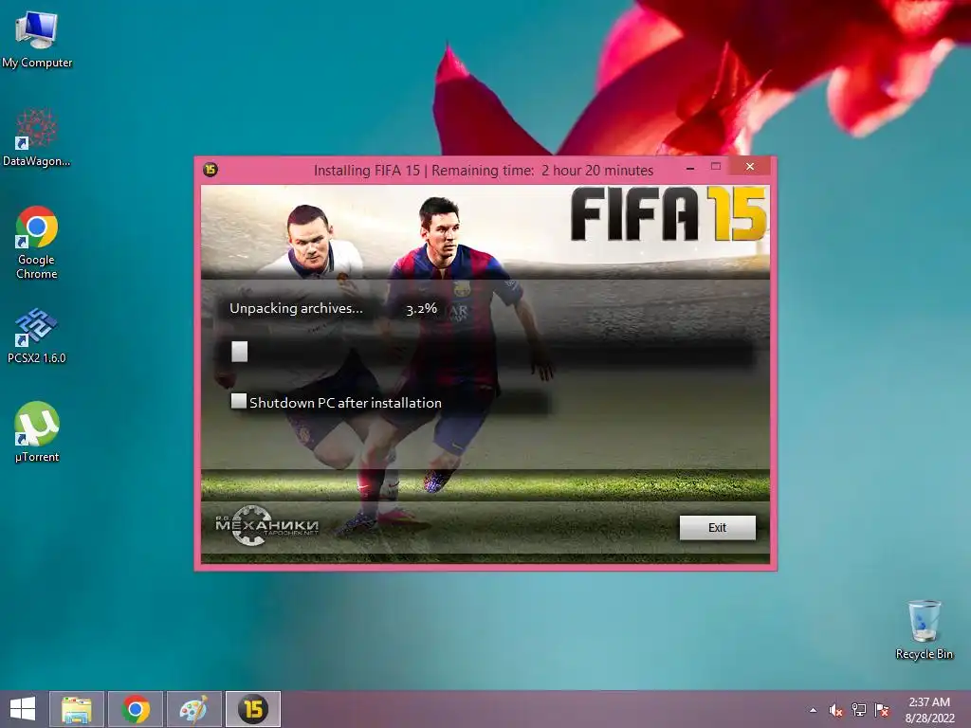The width and height of the screenshot is (971, 728).
Task: Select the PCSX2 1.6.0 desktop shortcut
Action: tap(37, 336)
